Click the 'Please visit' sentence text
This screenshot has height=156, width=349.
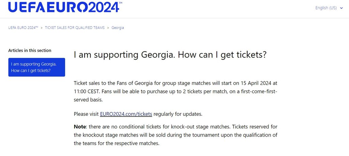click(86, 114)
